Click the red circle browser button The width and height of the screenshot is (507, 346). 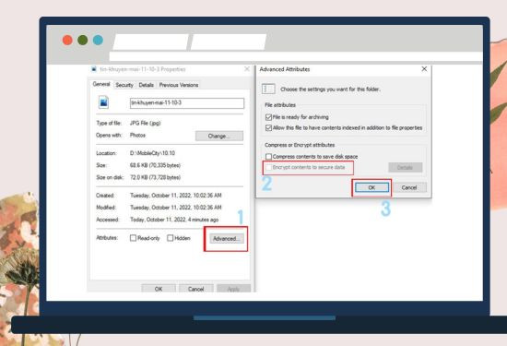pos(67,40)
